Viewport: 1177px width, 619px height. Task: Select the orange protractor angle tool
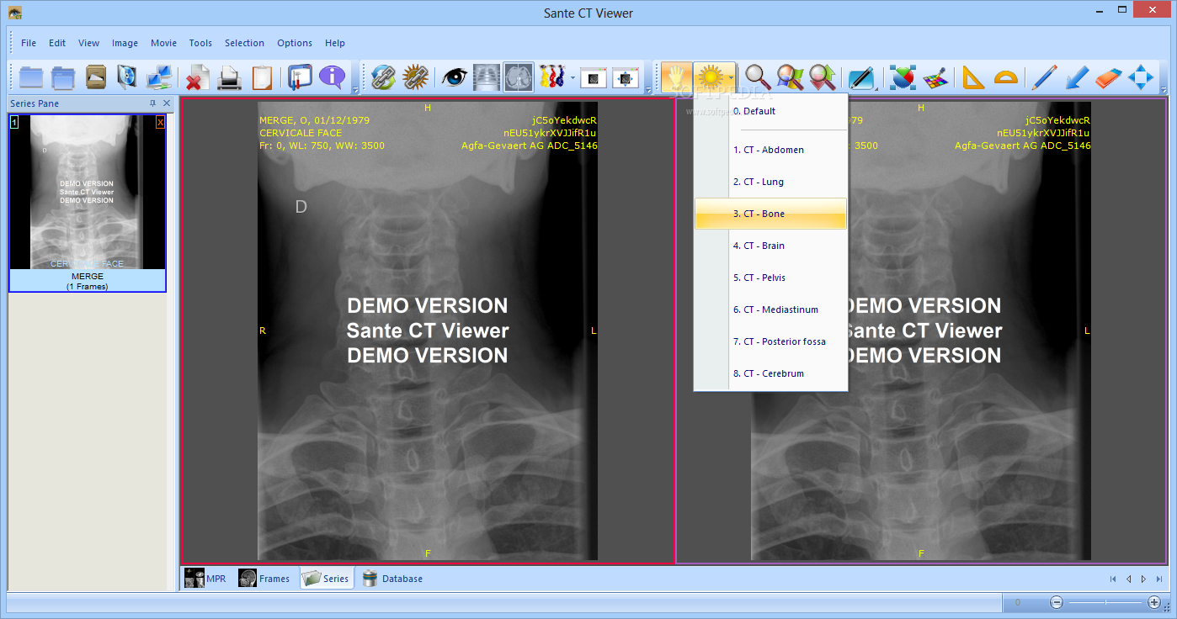pos(1005,77)
